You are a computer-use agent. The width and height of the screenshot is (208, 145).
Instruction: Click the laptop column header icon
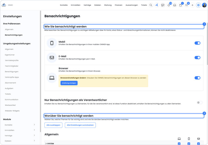click(179, 139)
